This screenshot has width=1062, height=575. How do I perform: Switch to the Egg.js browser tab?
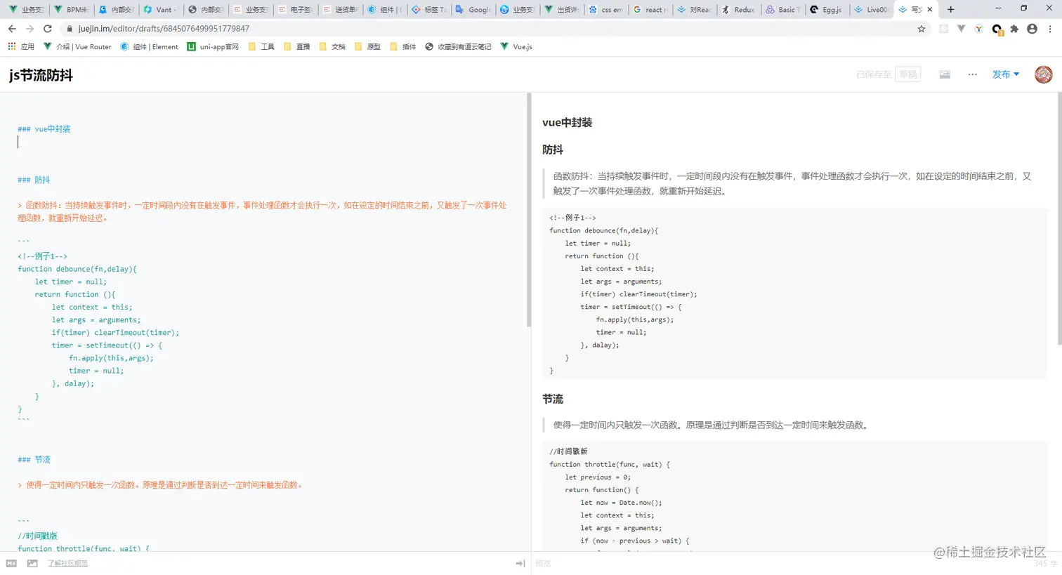[827, 10]
